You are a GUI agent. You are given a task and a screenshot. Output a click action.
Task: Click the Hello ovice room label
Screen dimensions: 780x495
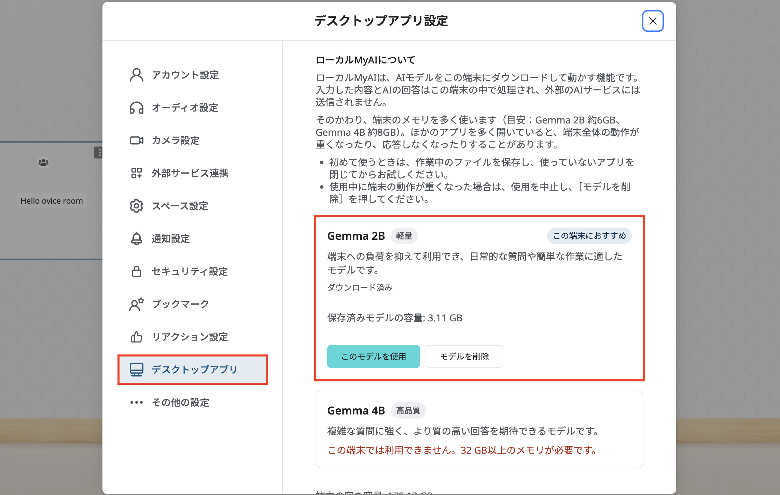pos(52,201)
